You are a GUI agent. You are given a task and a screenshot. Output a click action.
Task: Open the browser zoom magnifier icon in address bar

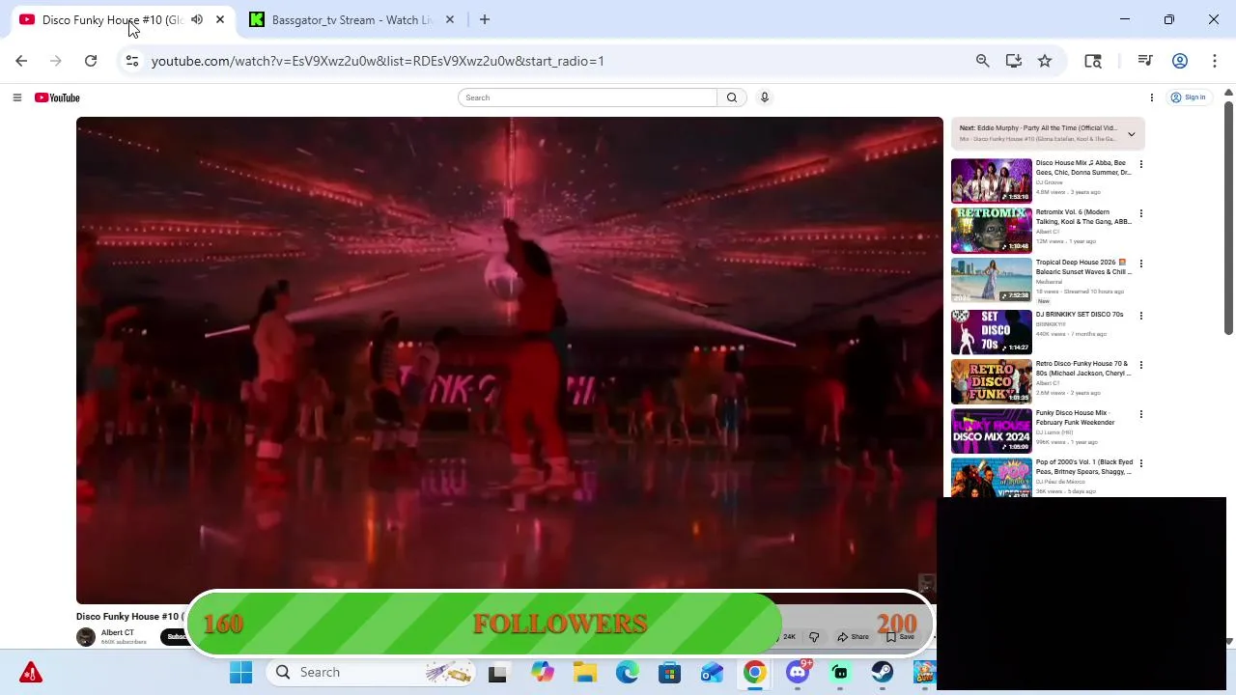[982, 61]
